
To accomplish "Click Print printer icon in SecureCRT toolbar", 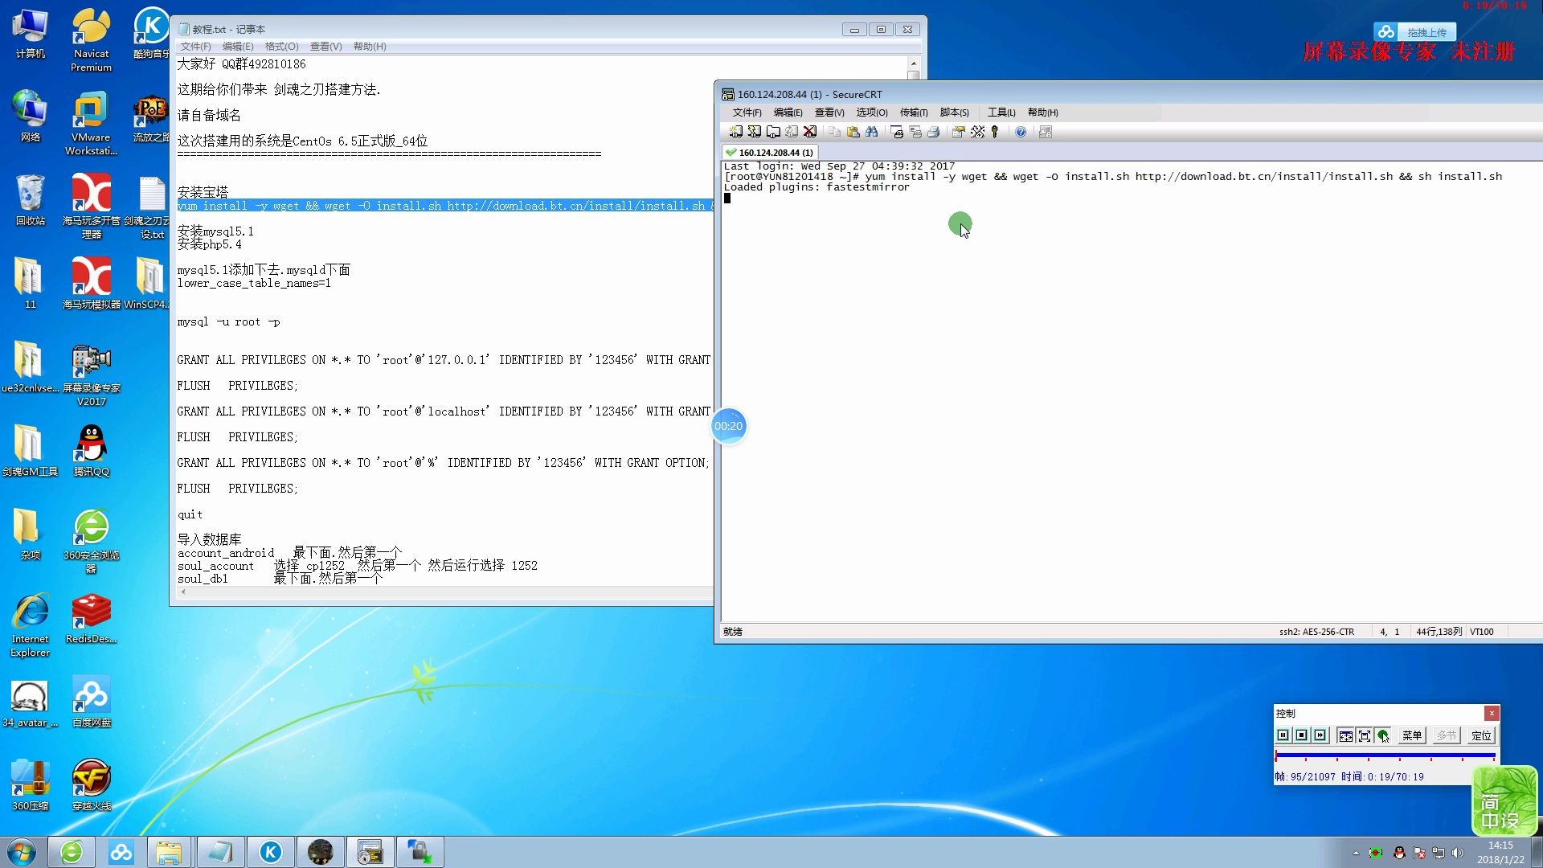I will pos(934,132).
